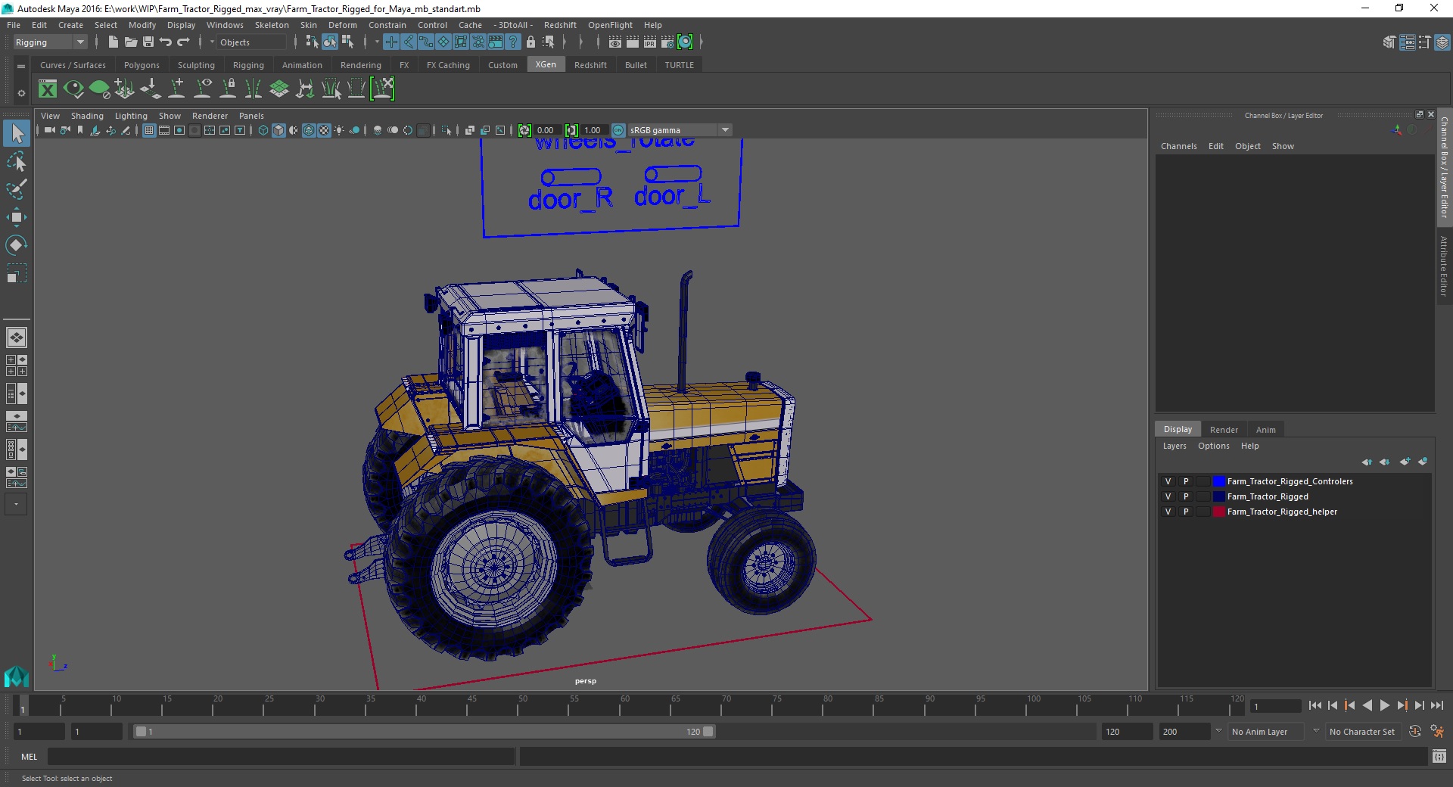Click the green stacked layers XGen shelf icon
1453x787 pixels.
tap(279, 89)
